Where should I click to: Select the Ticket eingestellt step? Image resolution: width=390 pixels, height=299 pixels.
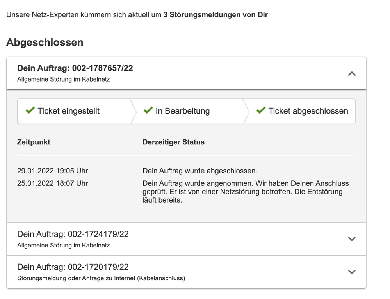click(69, 111)
